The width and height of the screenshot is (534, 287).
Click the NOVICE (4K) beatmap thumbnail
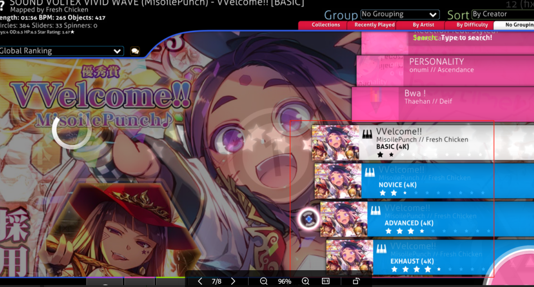coord(338,180)
